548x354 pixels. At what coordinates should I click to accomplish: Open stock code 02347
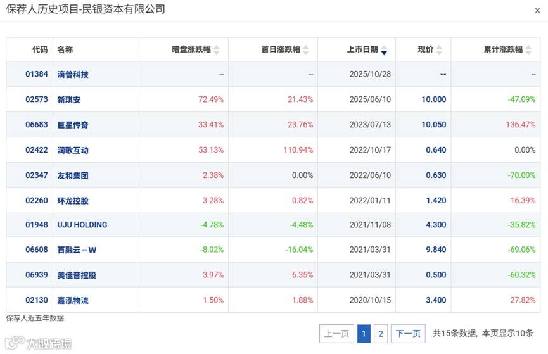[x=37, y=175]
